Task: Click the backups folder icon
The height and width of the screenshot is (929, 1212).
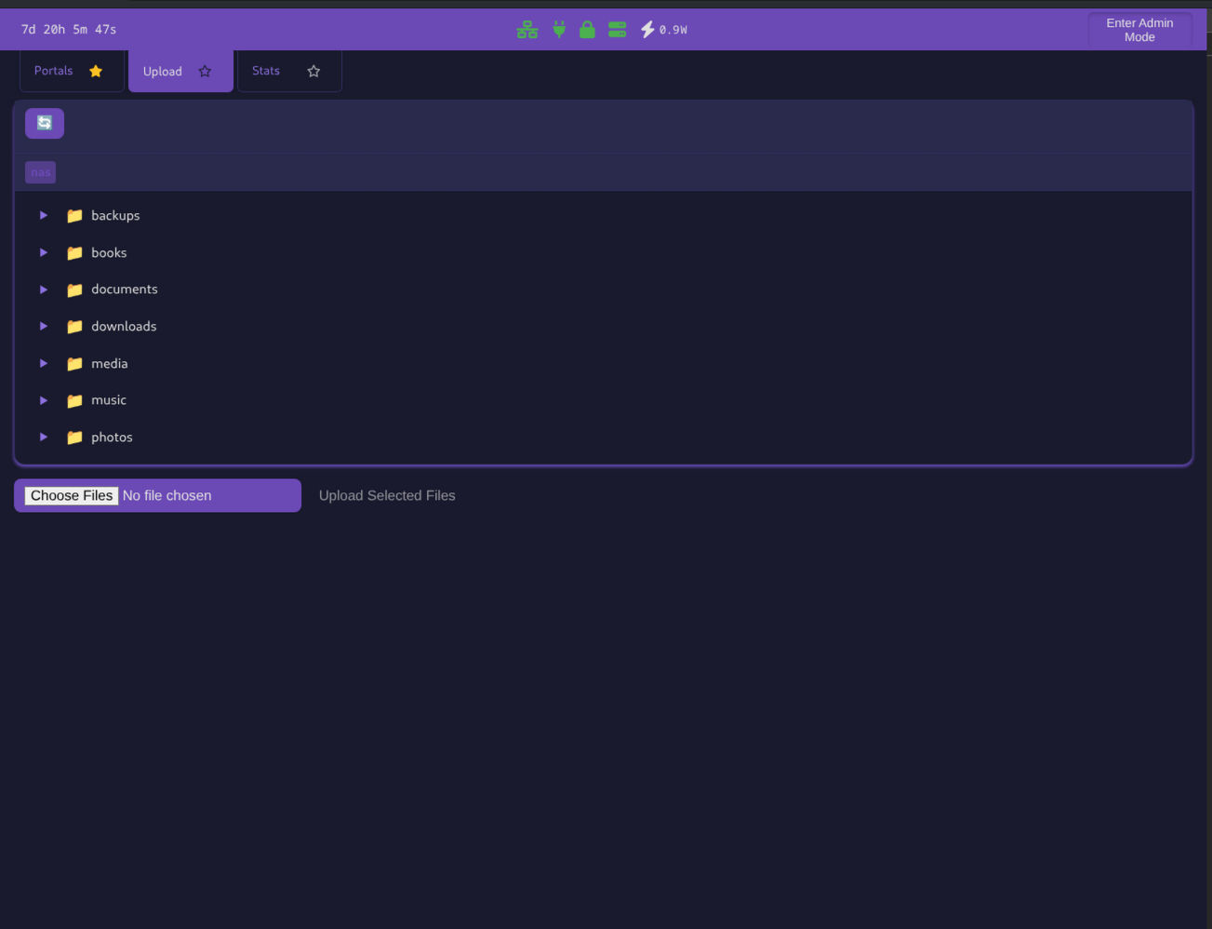Action: tap(74, 216)
